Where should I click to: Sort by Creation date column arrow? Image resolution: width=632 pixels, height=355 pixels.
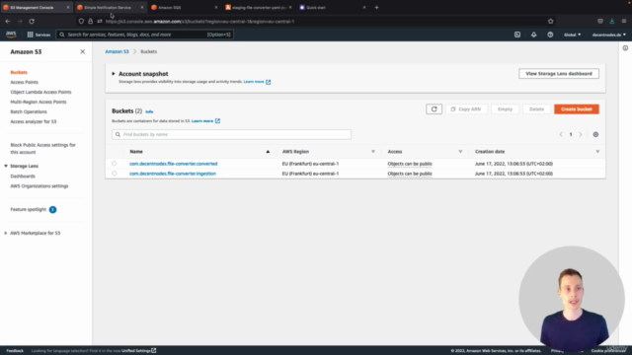(597, 152)
